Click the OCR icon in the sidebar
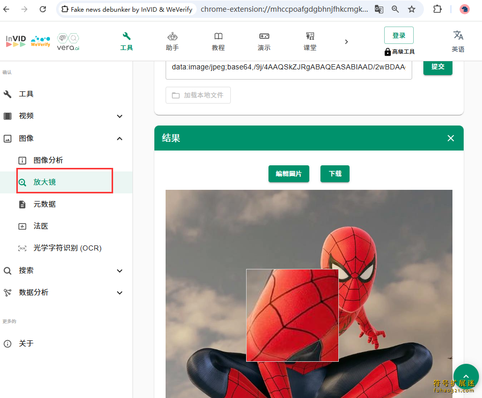Screen dimensions: 482x398 point(22,248)
